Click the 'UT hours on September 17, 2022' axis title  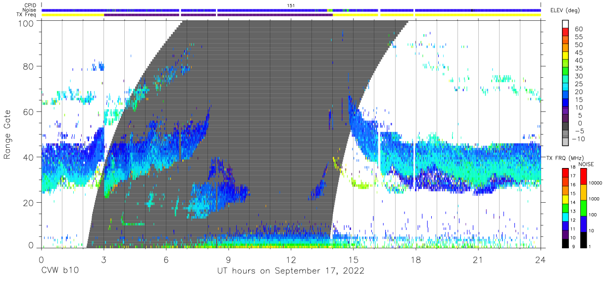[x=291, y=271]
